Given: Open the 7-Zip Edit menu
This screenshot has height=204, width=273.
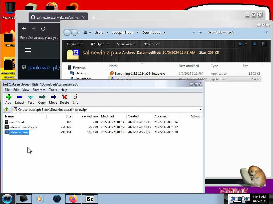Looking at the screenshot, I should click(x=16, y=90).
